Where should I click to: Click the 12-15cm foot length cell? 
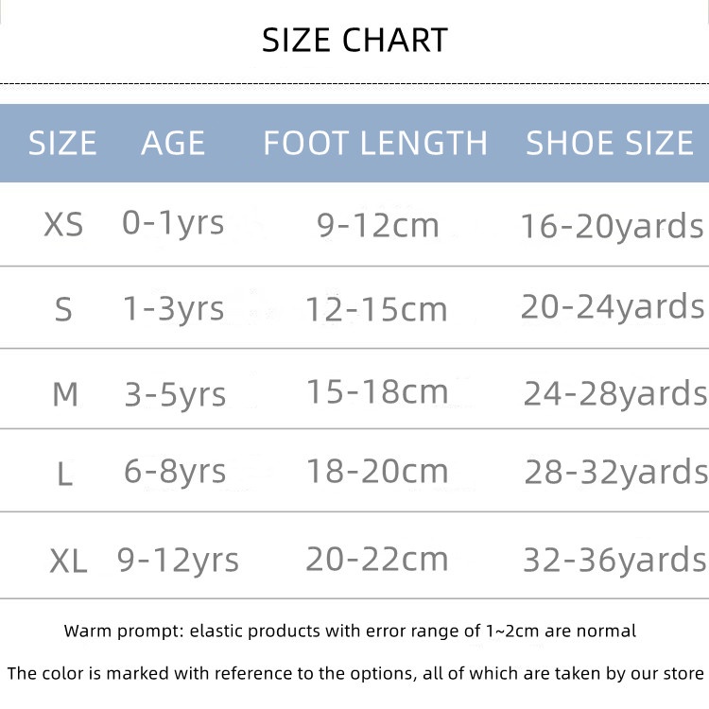tap(376, 309)
